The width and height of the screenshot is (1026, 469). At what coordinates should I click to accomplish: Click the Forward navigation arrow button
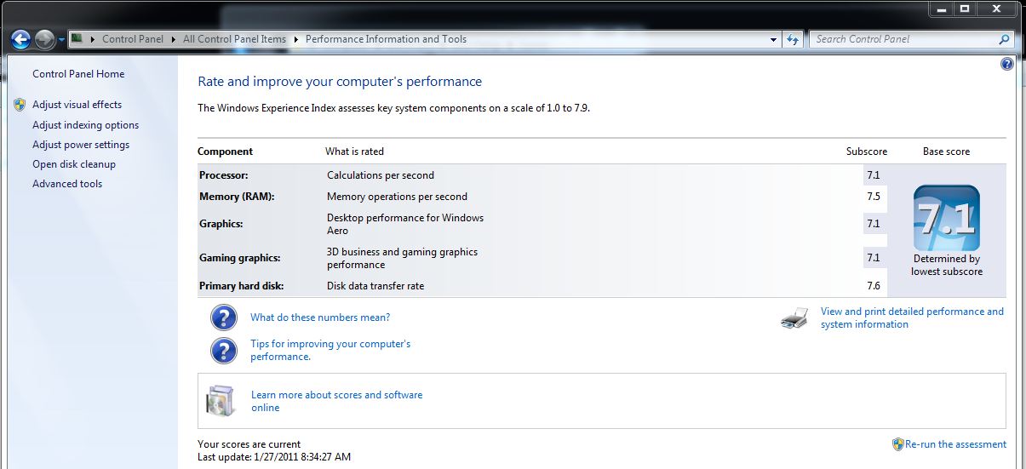coord(44,39)
